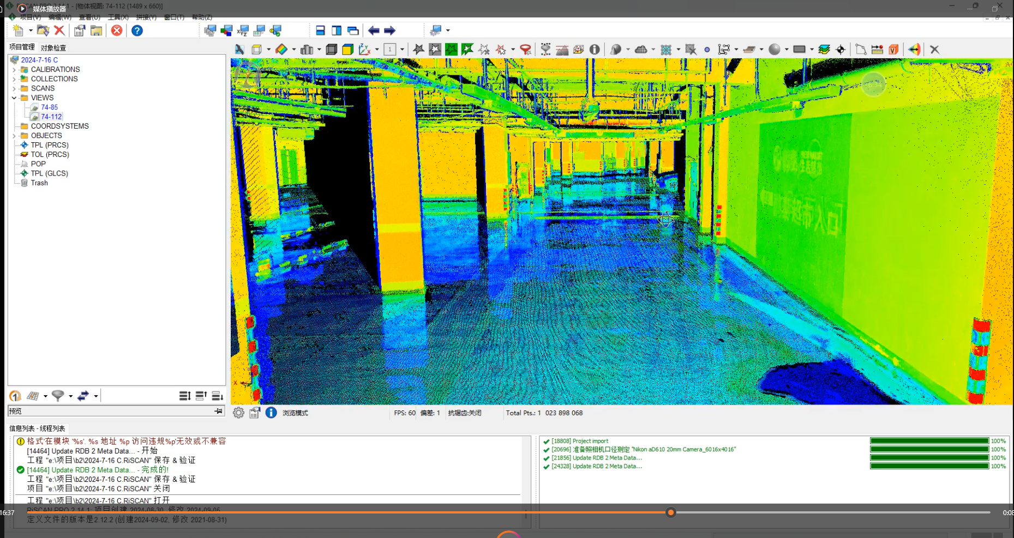Image resolution: width=1014 pixels, height=538 pixels.
Task: Open dropdown arrow next to rainbow color mode icon
Action: click(294, 50)
